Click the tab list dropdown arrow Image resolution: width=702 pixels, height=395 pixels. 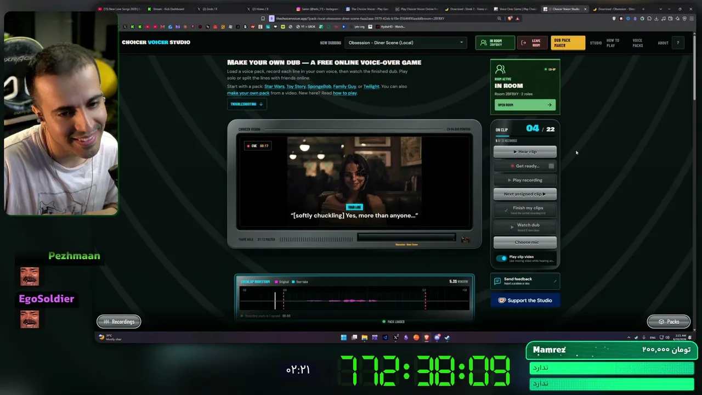[x=660, y=9]
